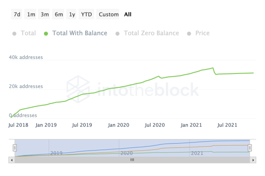265x176 pixels.
Task: Click the right navigator range handle
Action: pos(250,147)
